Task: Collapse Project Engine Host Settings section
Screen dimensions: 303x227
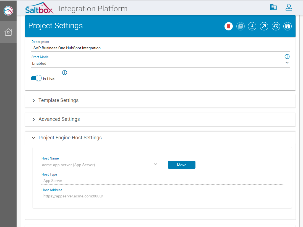Action: [x=160, y=138]
